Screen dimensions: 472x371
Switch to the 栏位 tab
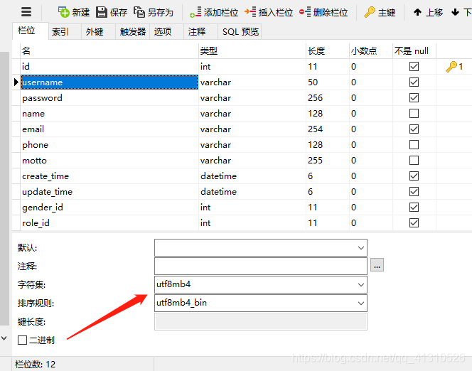click(x=30, y=31)
